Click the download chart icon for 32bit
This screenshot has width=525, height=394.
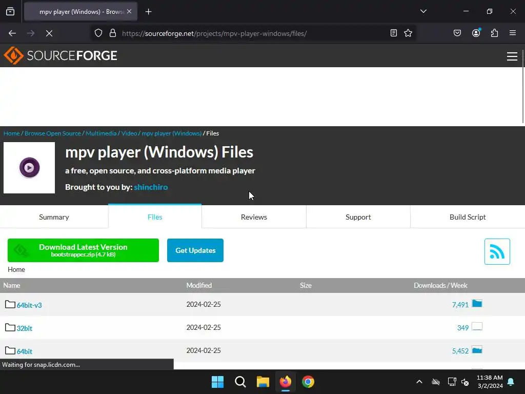[x=477, y=326]
